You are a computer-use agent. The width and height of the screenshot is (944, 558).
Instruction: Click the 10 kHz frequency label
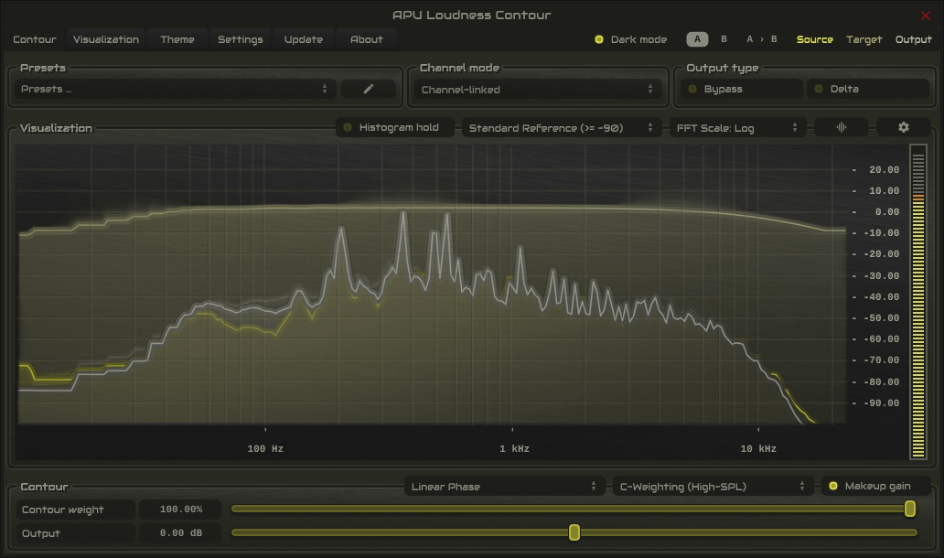click(758, 449)
